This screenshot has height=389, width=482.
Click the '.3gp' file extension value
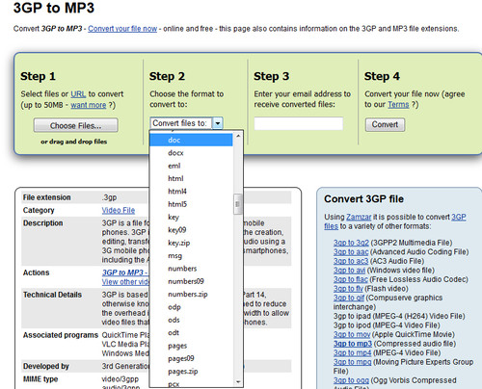point(110,197)
